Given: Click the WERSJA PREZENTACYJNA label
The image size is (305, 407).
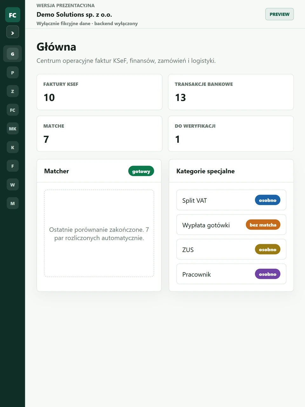Looking at the screenshot, I should (65, 5).
